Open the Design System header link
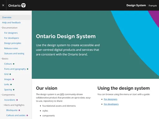159x119 pixels. [x=136, y=5]
